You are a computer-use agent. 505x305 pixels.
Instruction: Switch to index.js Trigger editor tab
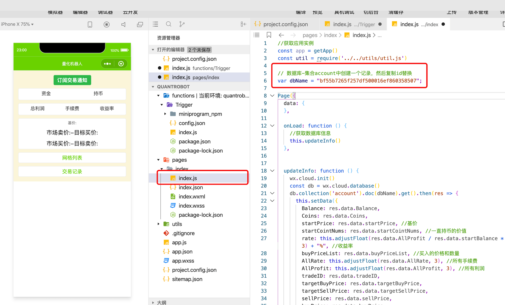click(x=353, y=24)
